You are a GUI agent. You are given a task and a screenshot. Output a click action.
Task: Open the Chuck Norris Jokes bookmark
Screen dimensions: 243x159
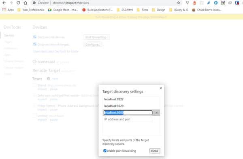(207, 10)
